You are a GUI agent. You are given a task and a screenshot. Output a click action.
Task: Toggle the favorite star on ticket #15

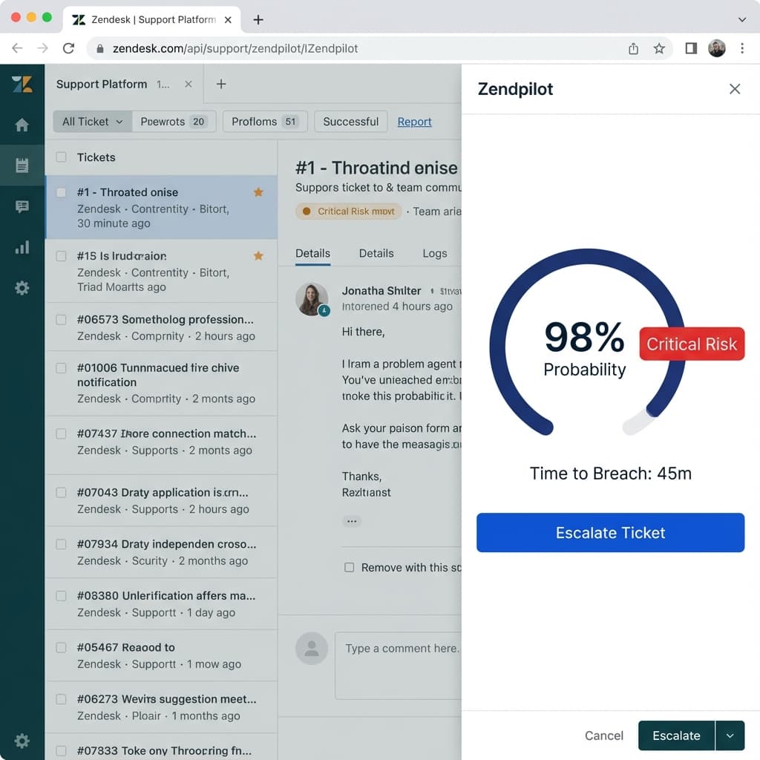[258, 255]
